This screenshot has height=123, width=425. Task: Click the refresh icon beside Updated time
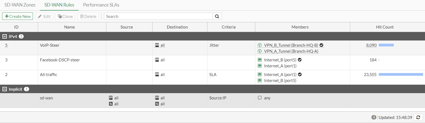(418, 117)
